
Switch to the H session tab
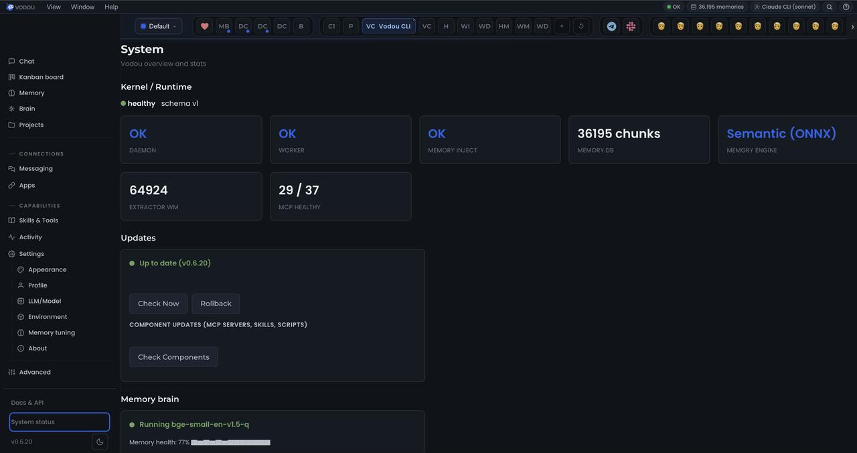pos(446,26)
